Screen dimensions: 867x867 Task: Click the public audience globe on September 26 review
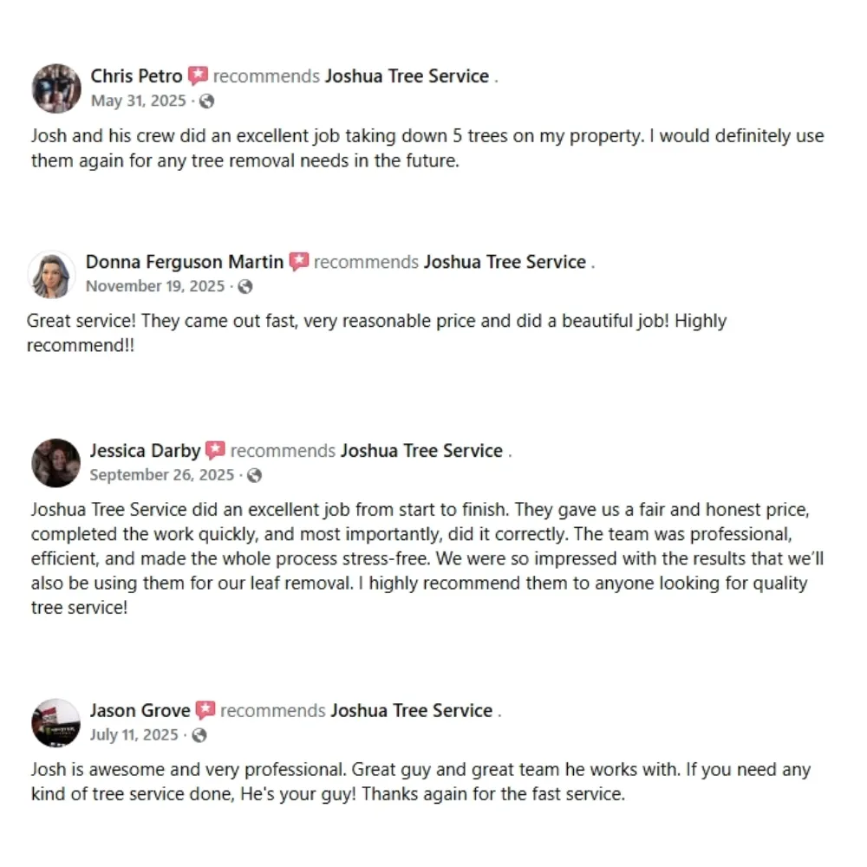click(x=254, y=475)
